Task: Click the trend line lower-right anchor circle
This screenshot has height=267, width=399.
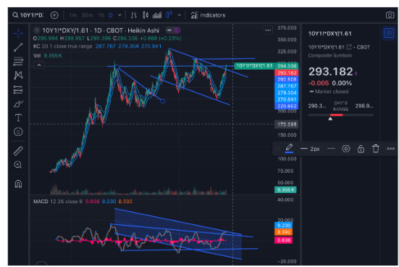Action: [x=163, y=102]
